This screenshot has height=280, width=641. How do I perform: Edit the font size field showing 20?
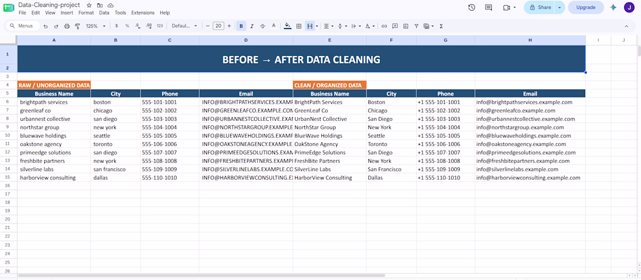click(219, 26)
